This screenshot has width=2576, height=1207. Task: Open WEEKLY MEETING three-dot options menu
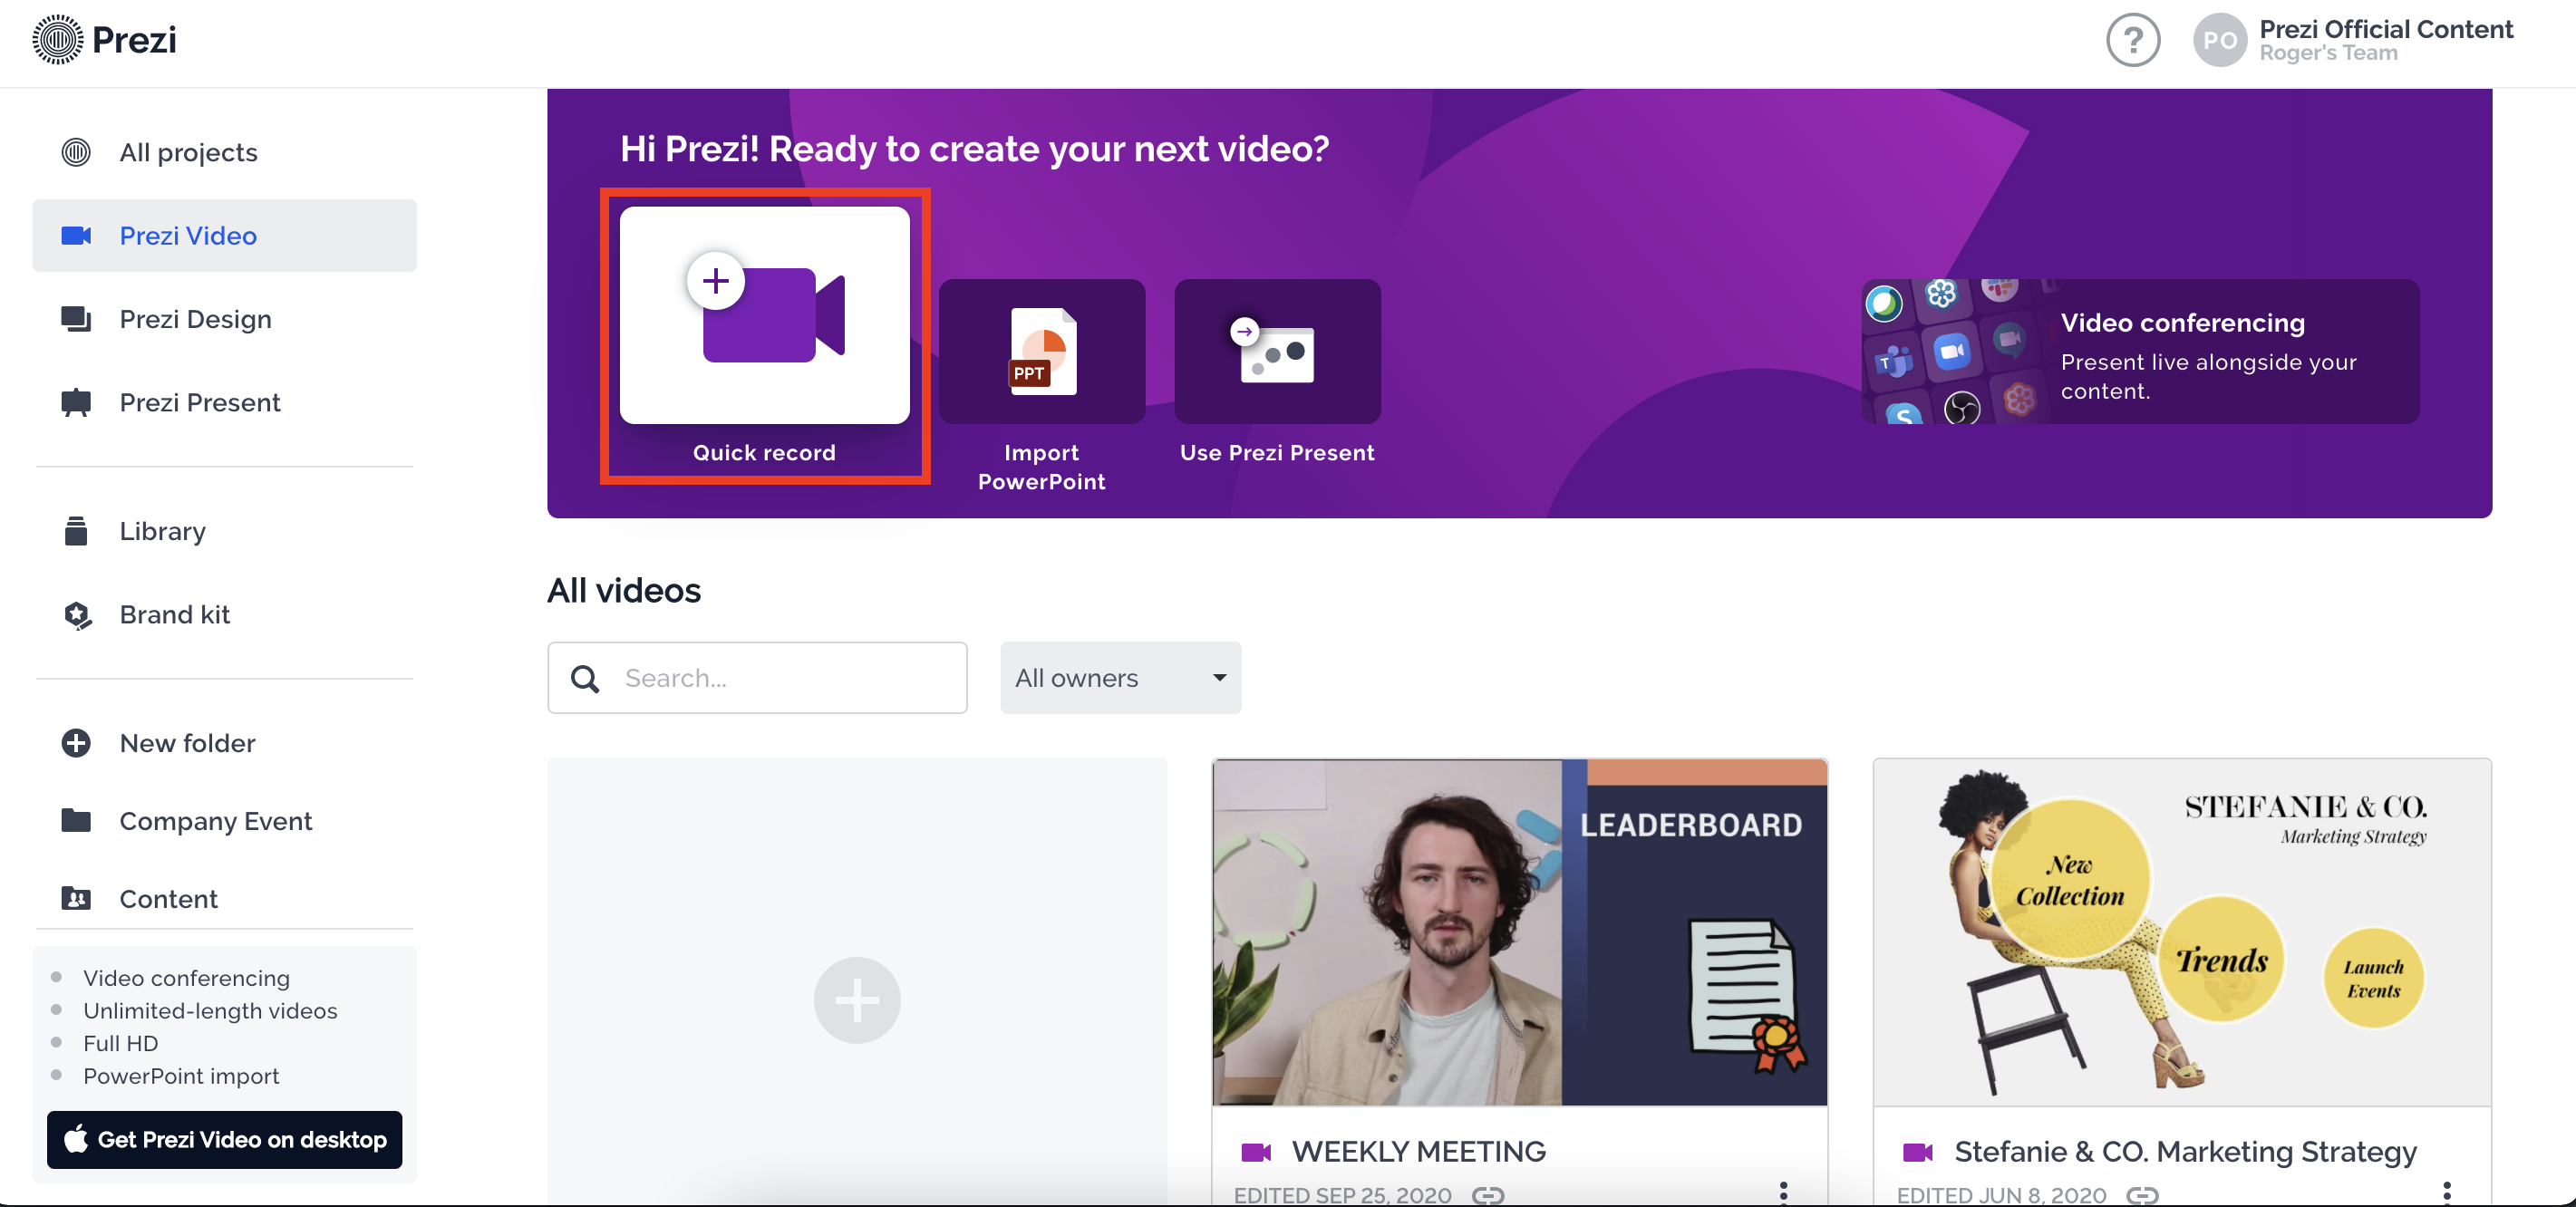pyautogui.click(x=1782, y=1191)
